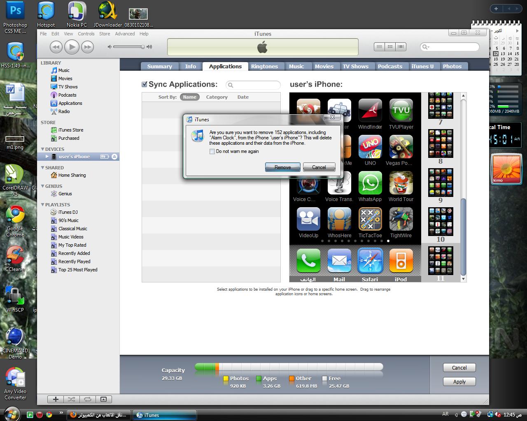Select home screen page 8 thumbnail
The width and height of the screenshot is (527, 421).
coord(441,143)
